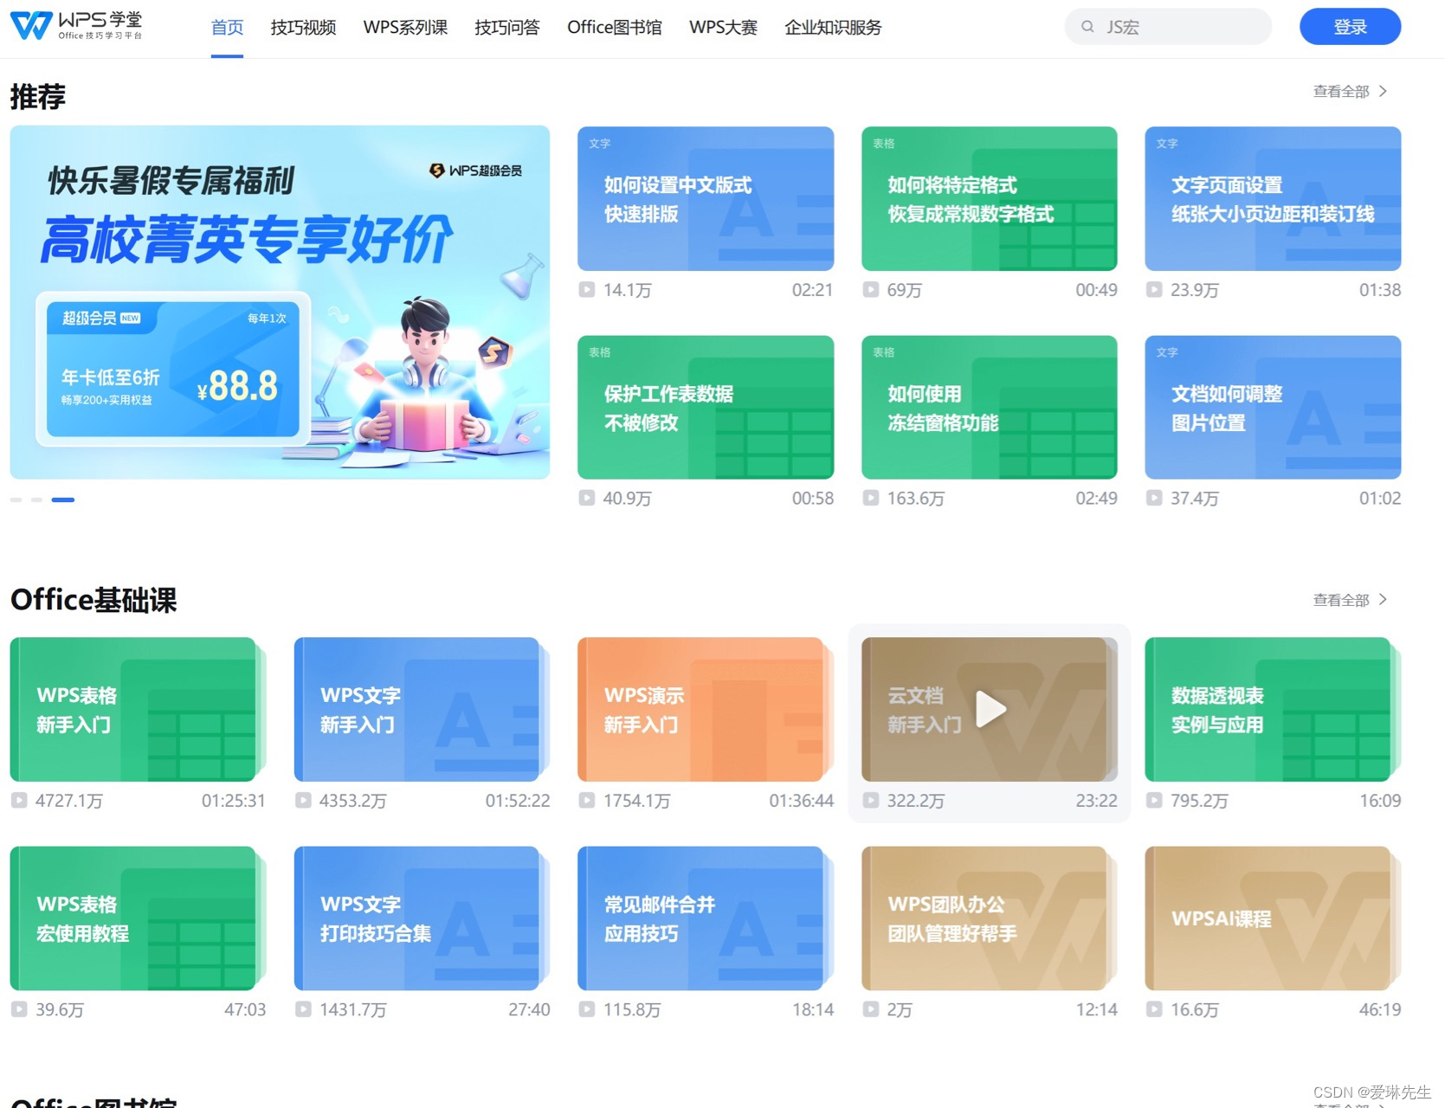This screenshot has height=1108, width=1445.
Task: Click the 推荐 section heading
Action: [x=38, y=96]
